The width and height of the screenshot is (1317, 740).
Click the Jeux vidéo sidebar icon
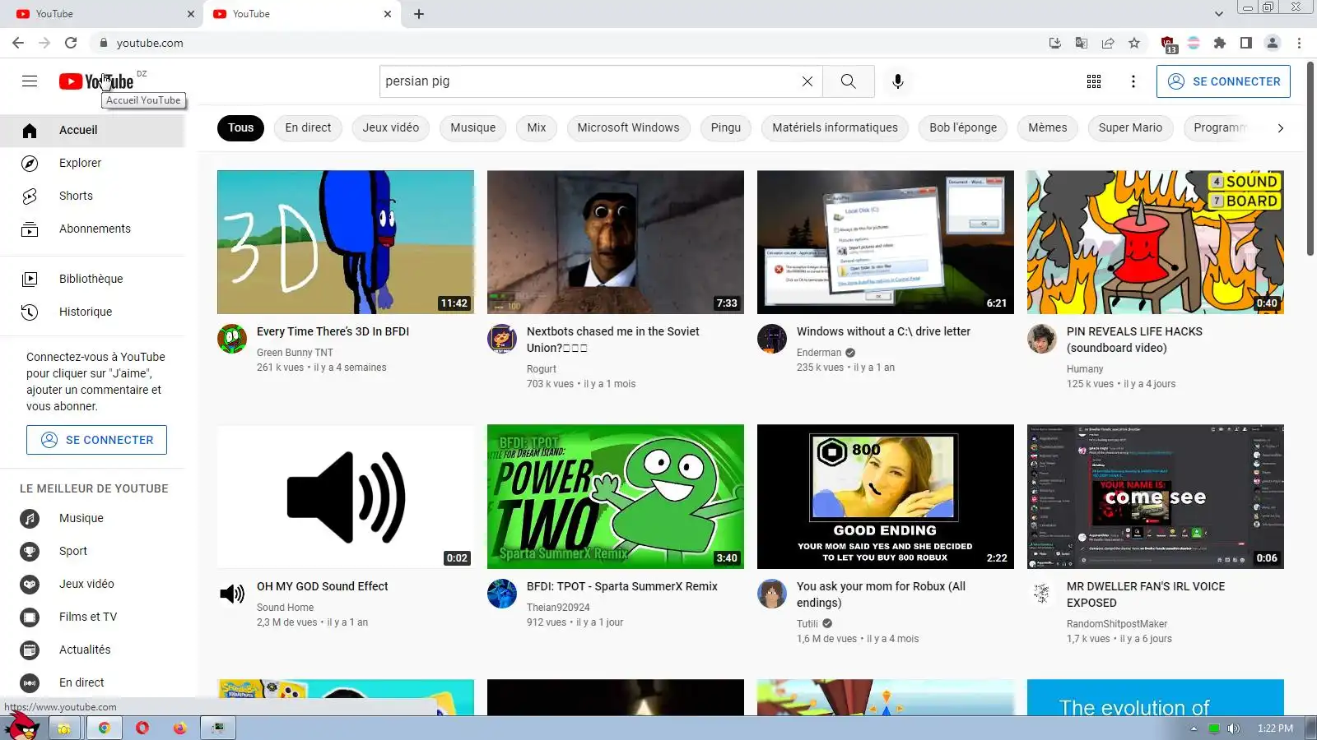30,584
